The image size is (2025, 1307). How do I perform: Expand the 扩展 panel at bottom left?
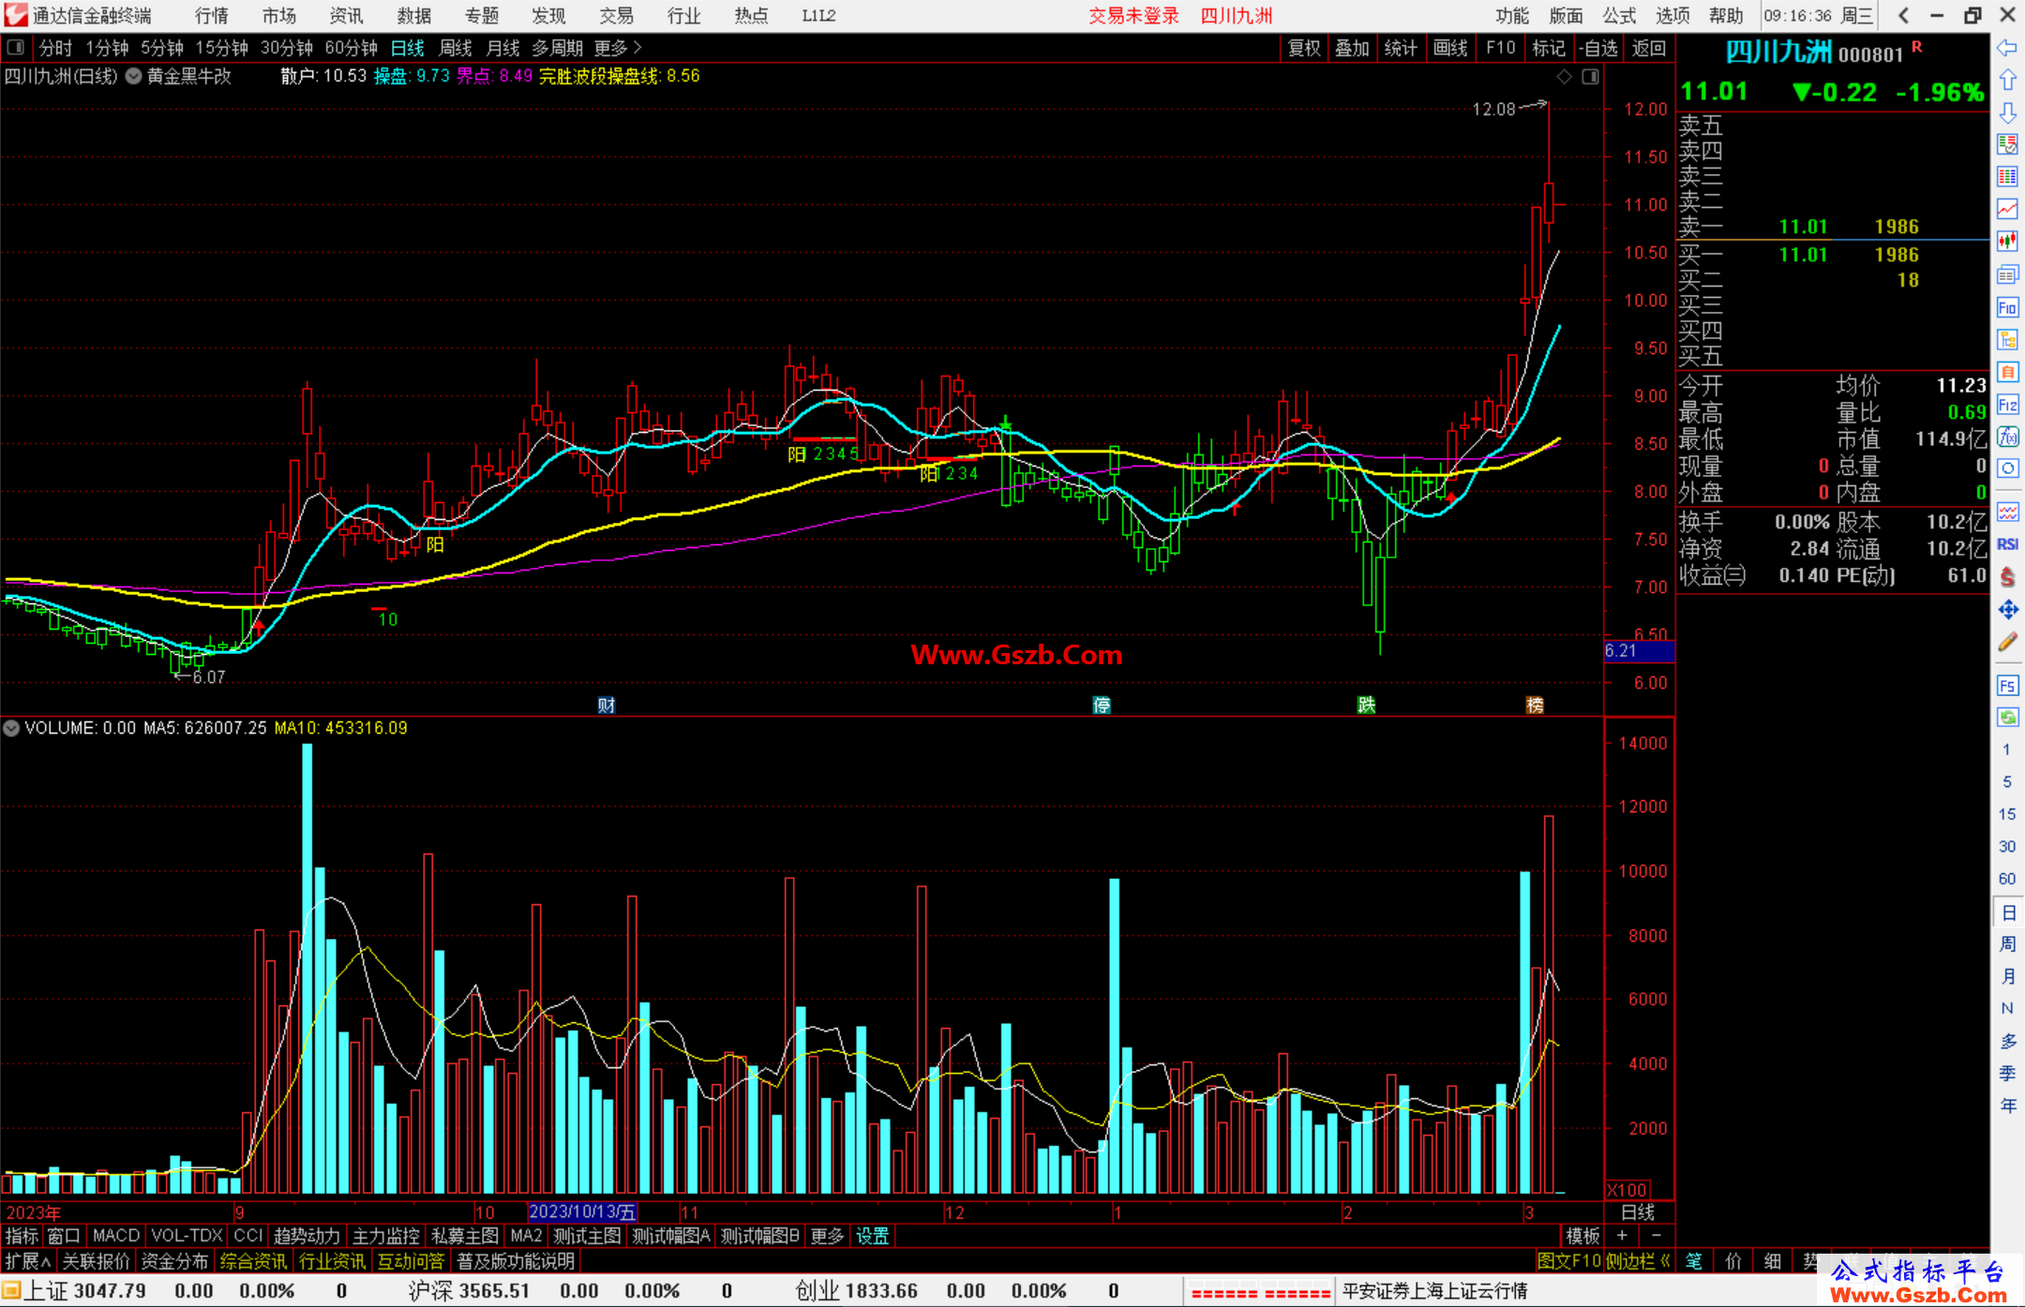coord(28,1261)
